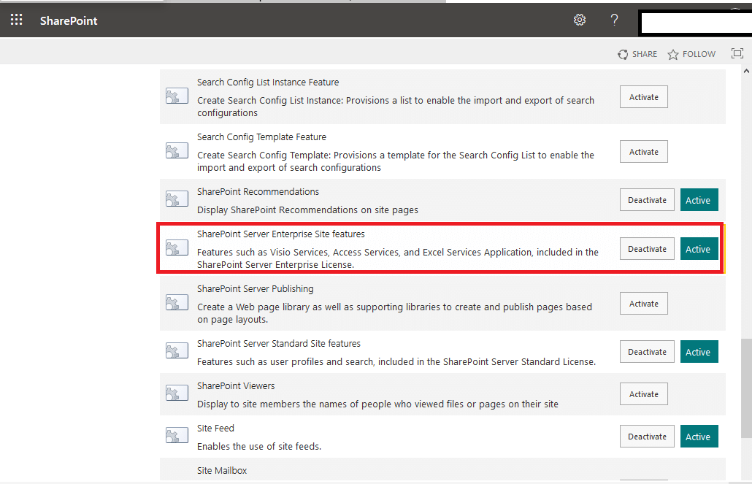Screen dimensions: 752x484
Task: Open the SharePoint app launcher
Action: [16, 20]
